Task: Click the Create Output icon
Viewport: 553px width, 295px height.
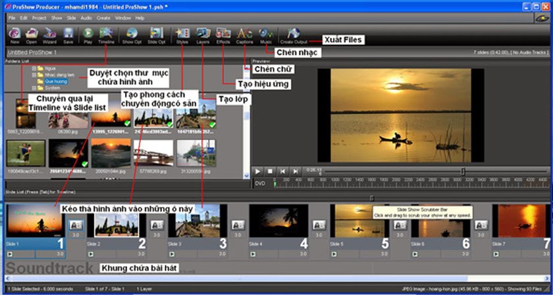Action: (294, 35)
